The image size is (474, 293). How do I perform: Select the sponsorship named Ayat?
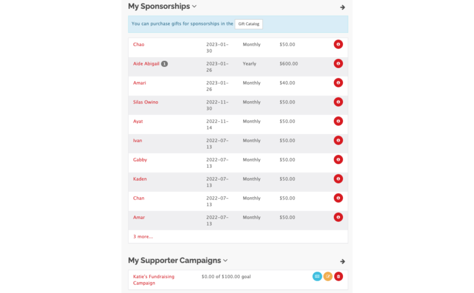(138, 121)
